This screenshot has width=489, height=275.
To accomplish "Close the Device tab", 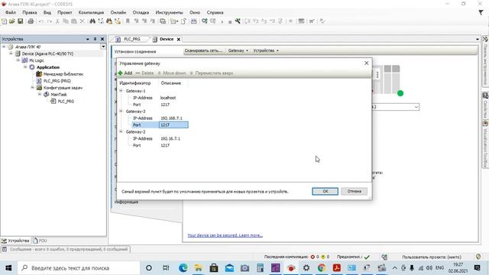I will point(179,39).
